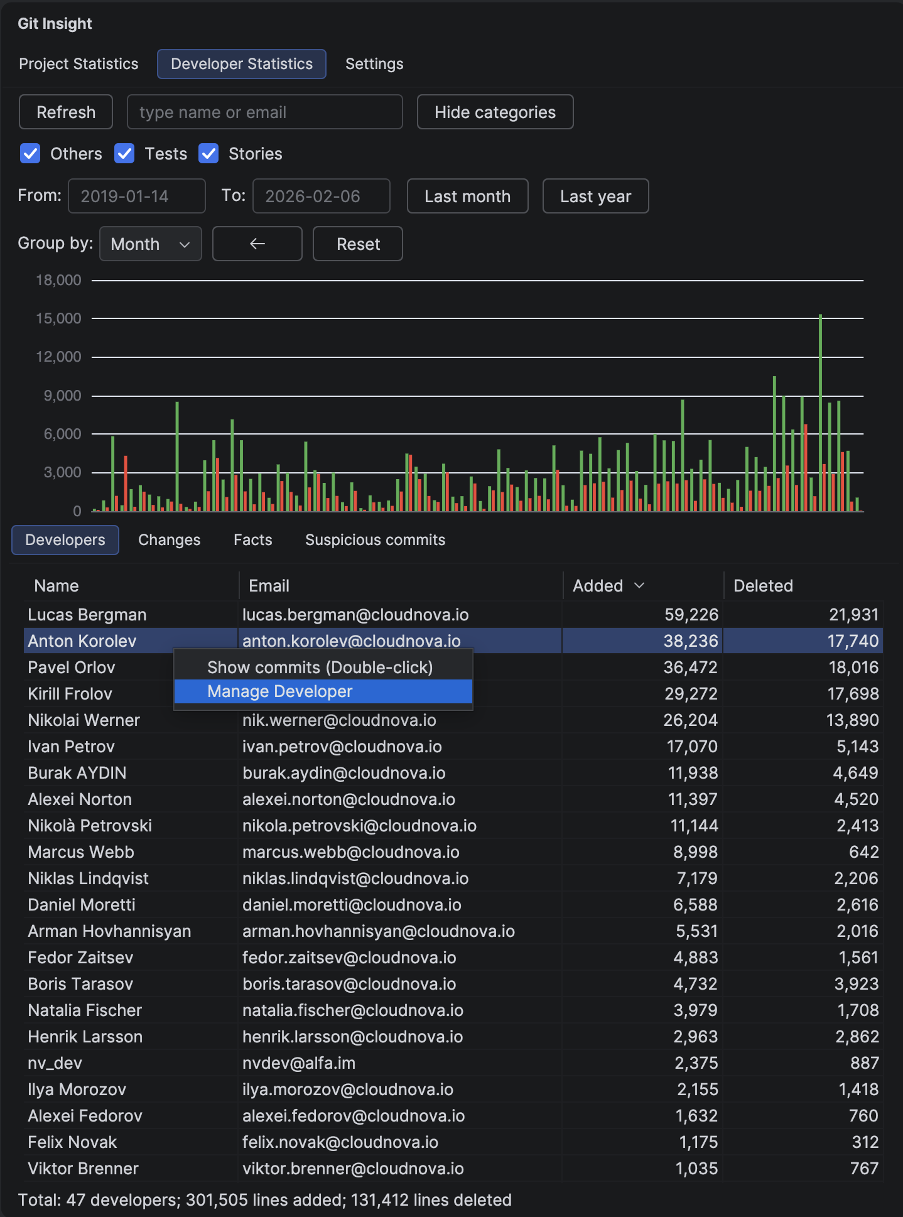Open the Group by Month dropdown

click(x=151, y=244)
